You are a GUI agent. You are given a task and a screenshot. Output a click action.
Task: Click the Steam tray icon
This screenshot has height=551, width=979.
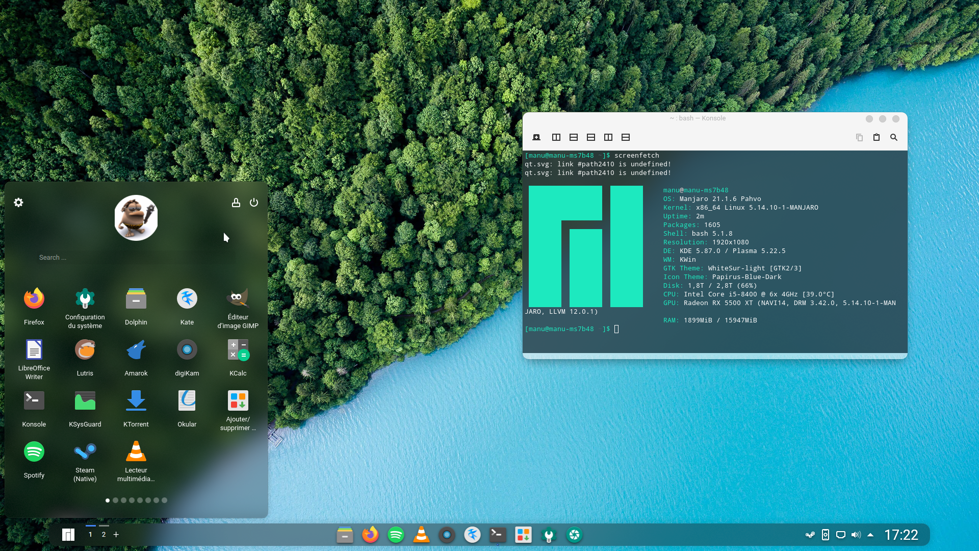click(810, 535)
